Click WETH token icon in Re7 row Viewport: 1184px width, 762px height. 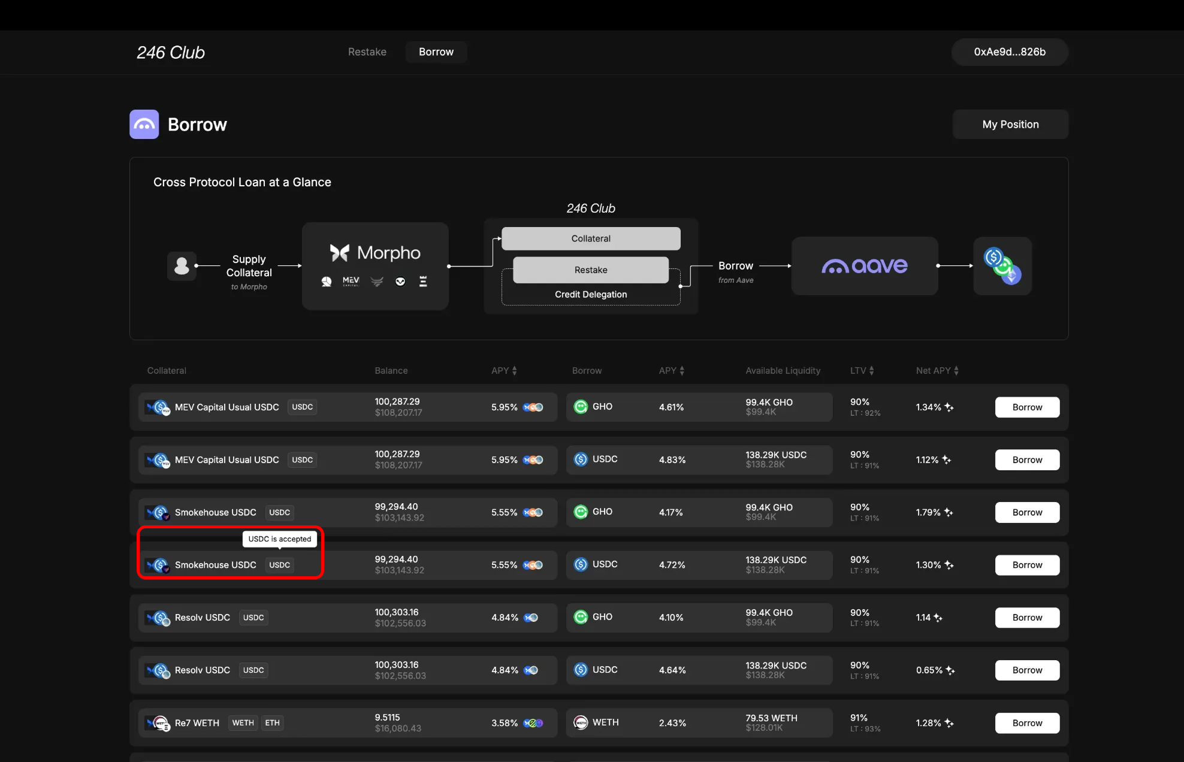point(581,722)
